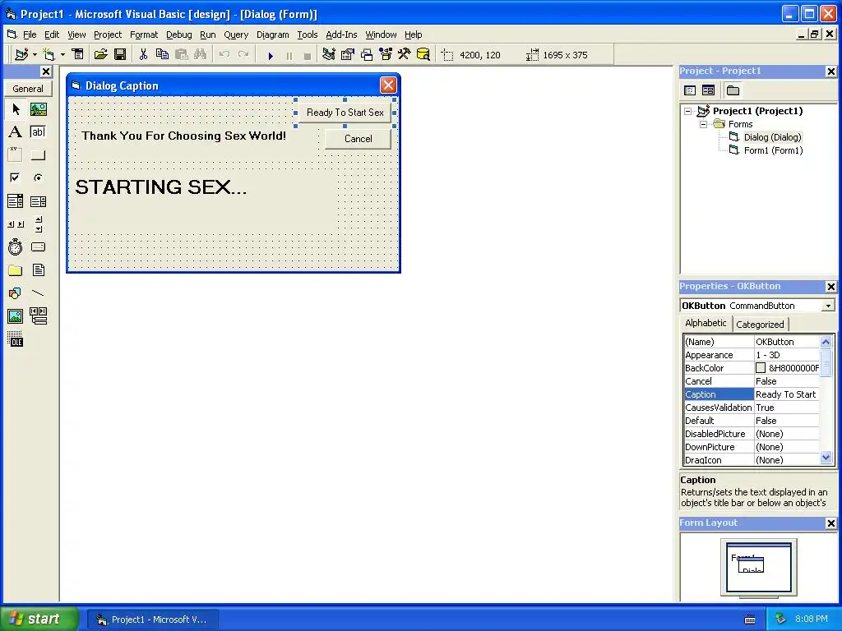The height and width of the screenshot is (631, 842).
Task: Click the Cancel button on the dialog form
Action: (359, 139)
